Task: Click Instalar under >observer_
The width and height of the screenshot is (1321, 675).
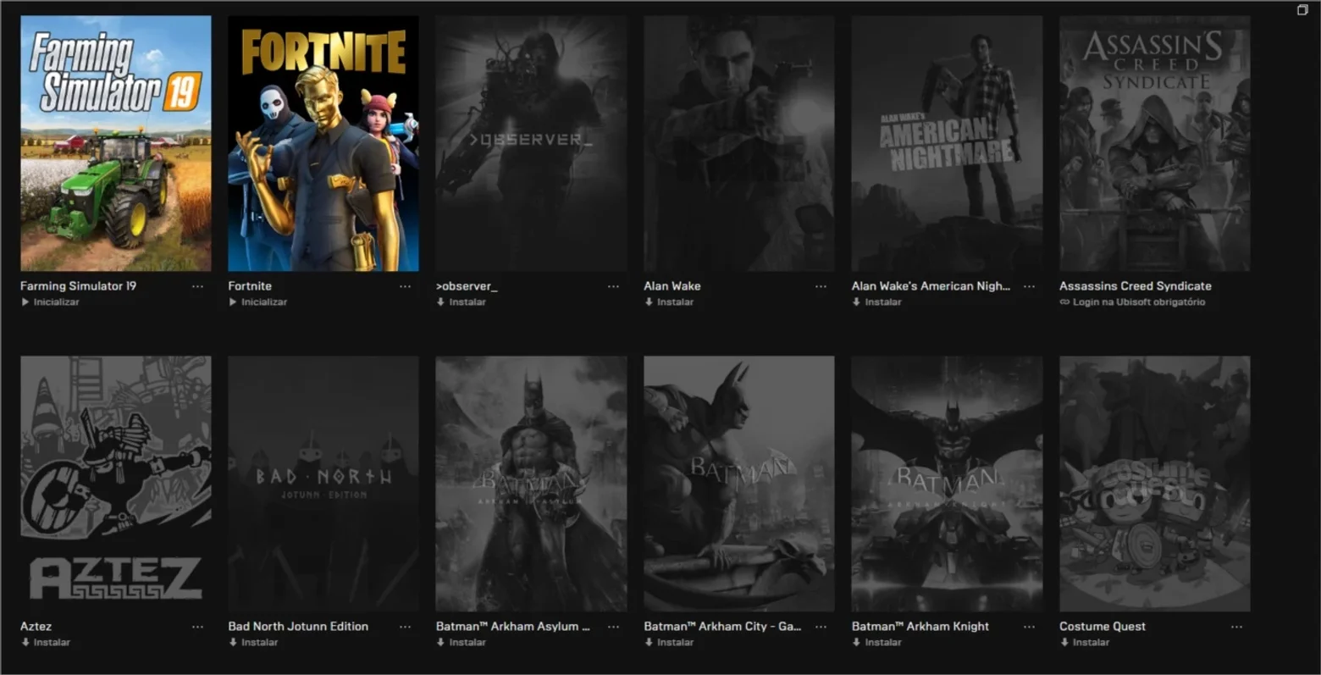Action: pos(462,302)
